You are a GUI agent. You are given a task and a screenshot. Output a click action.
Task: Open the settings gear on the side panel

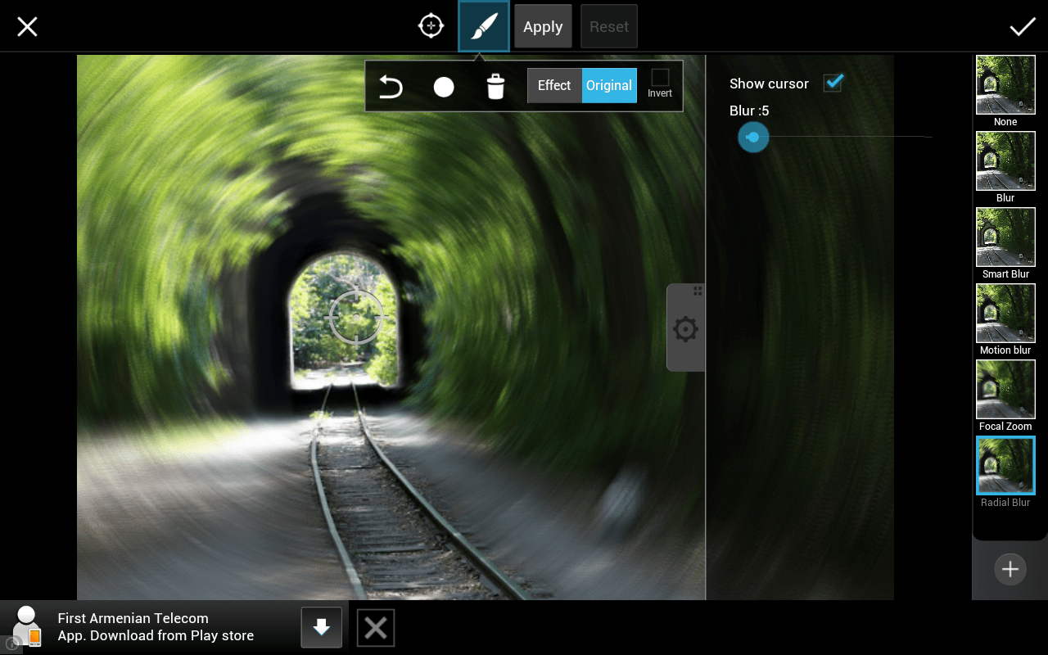coord(685,327)
